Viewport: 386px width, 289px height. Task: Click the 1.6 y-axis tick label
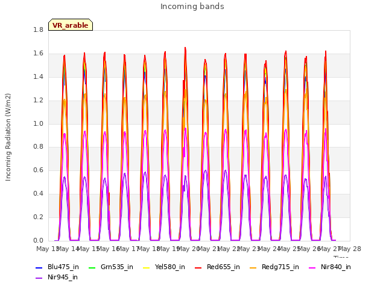tap(38, 53)
